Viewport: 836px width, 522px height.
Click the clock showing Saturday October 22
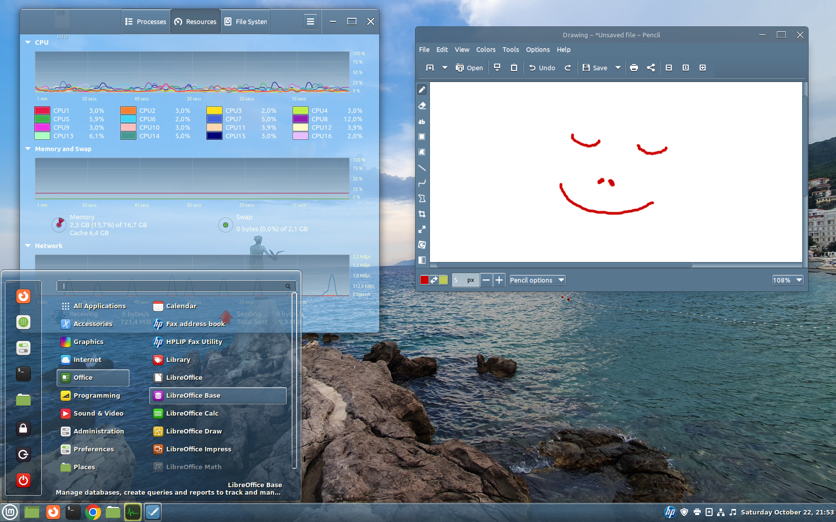tap(787, 512)
